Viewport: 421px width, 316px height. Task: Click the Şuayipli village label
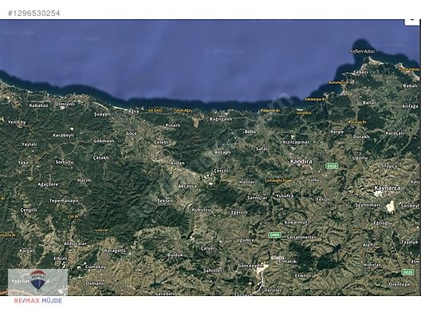pos(102,114)
